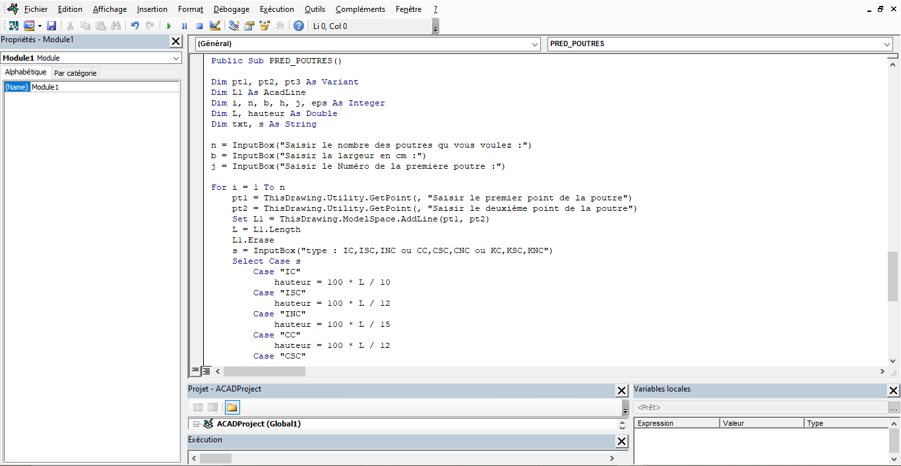The height and width of the screenshot is (466, 901).
Task: Click the code window horizontal scrollbar thumb
Action: click(x=265, y=371)
